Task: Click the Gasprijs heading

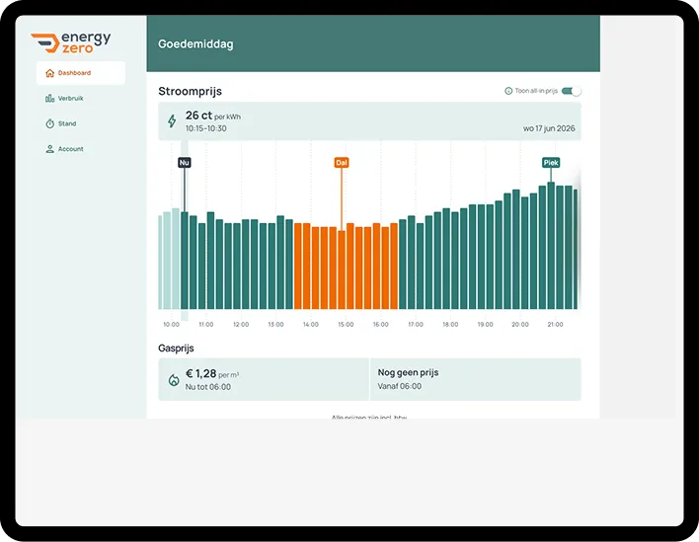Action: click(176, 348)
